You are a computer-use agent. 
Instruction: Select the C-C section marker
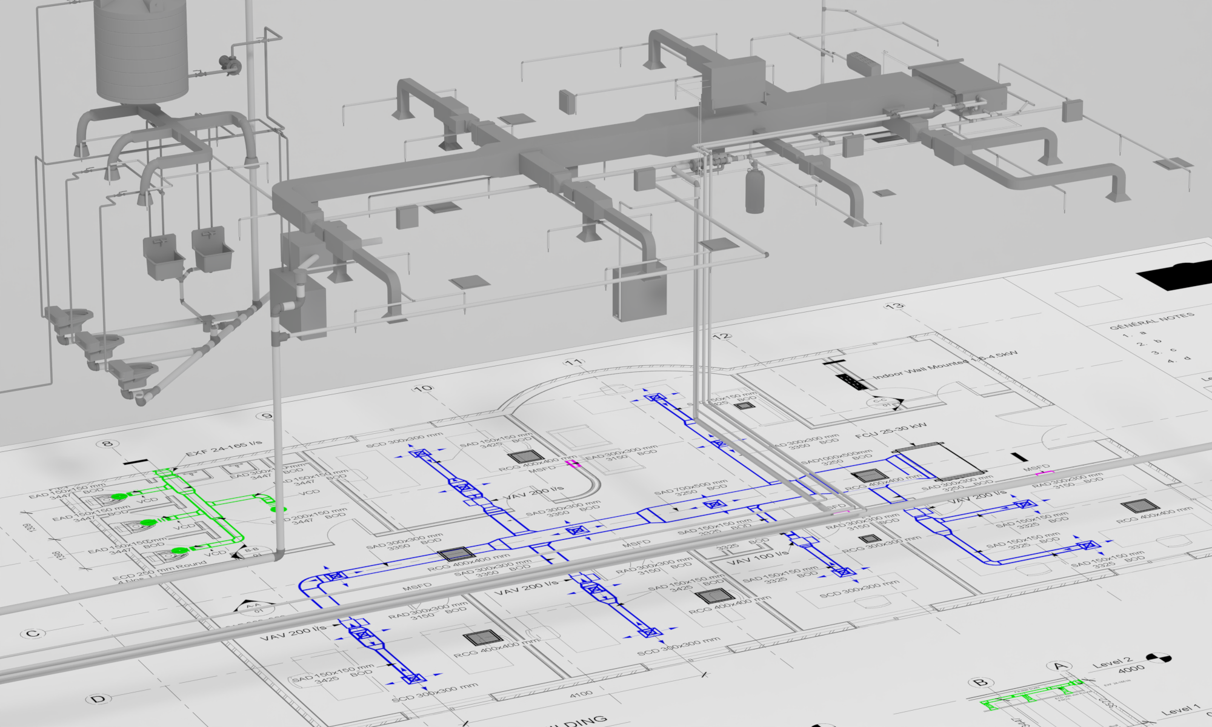click(x=882, y=402)
